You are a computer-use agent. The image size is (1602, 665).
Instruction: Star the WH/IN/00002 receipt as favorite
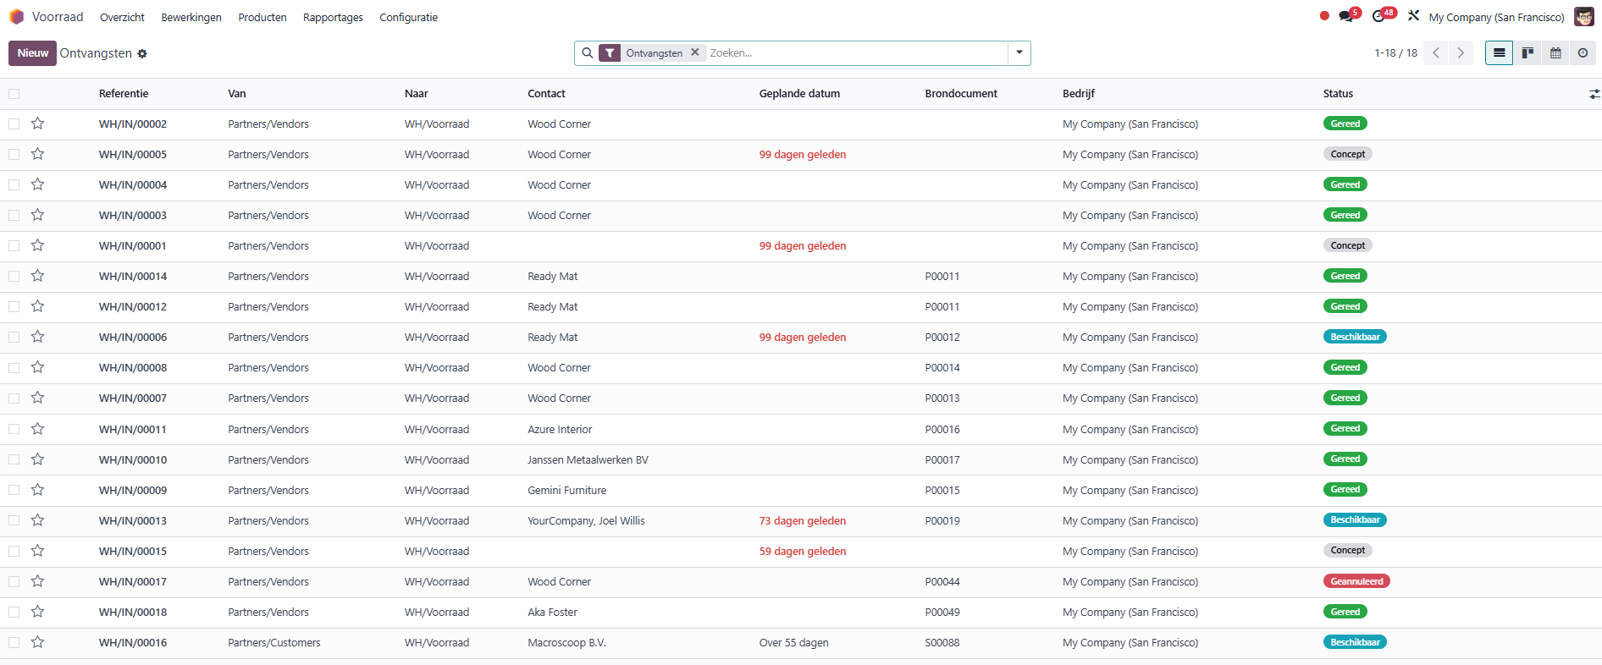tap(37, 124)
